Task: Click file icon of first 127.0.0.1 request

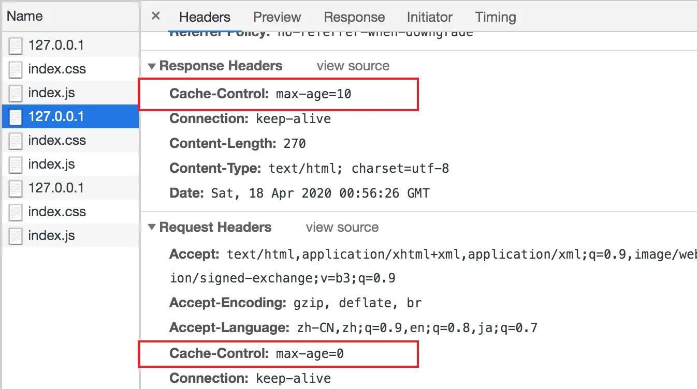Action: click(16, 47)
